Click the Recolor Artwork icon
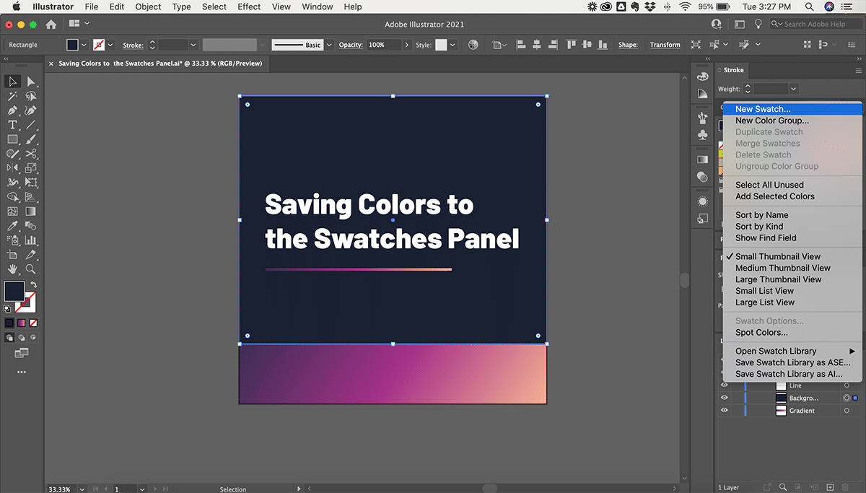Viewport: 866px width, 493px height. click(473, 45)
